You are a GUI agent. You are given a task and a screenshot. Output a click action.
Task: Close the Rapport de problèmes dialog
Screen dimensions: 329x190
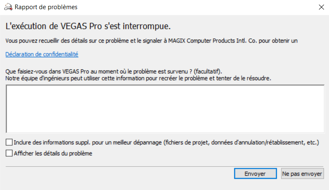pyautogui.click(x=321, y=7)
